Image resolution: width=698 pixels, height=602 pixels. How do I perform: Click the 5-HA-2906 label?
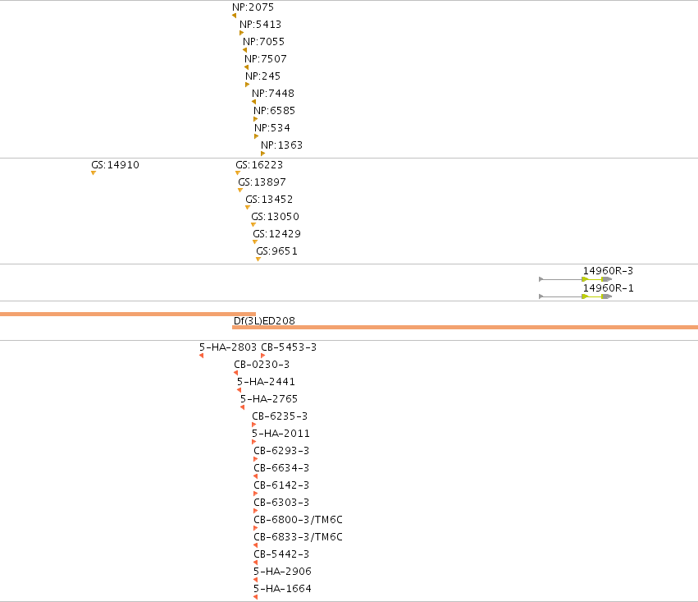[282, 572]
